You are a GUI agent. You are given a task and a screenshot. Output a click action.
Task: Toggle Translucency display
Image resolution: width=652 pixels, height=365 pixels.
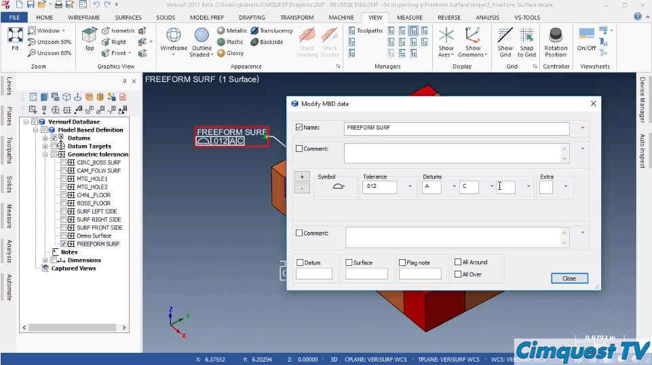271,31
